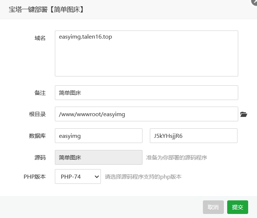Click the folder icon beside root directory
Screen dimensions: 257x218
tap(243, 114)
